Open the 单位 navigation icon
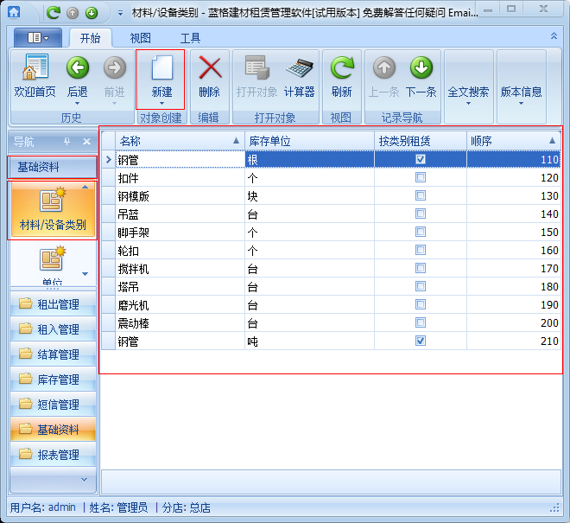Viewport: 570px width, 523px height. [x=53, y=265]
